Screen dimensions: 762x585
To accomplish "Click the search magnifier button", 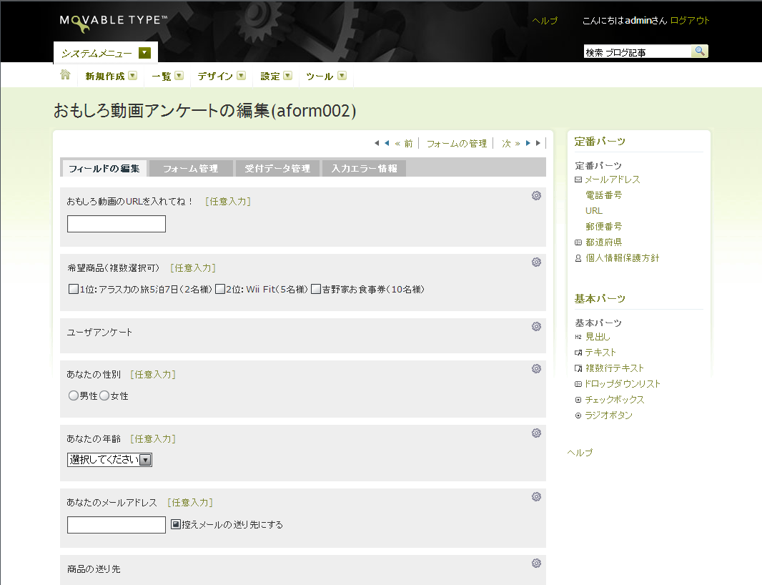I will 700,51.
